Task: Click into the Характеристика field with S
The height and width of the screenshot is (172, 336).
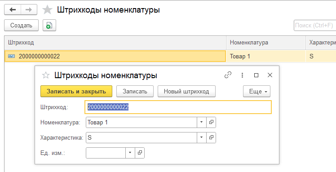Action: (x=141, y=137)
